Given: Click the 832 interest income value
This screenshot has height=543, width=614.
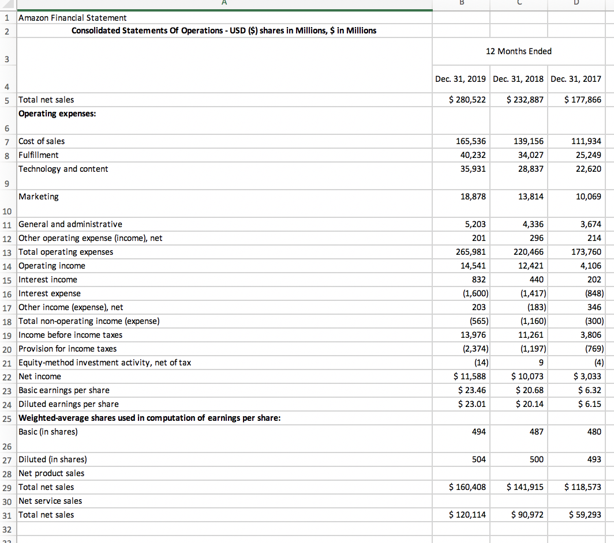Looking at the screenshot, I should coord(478,280).
